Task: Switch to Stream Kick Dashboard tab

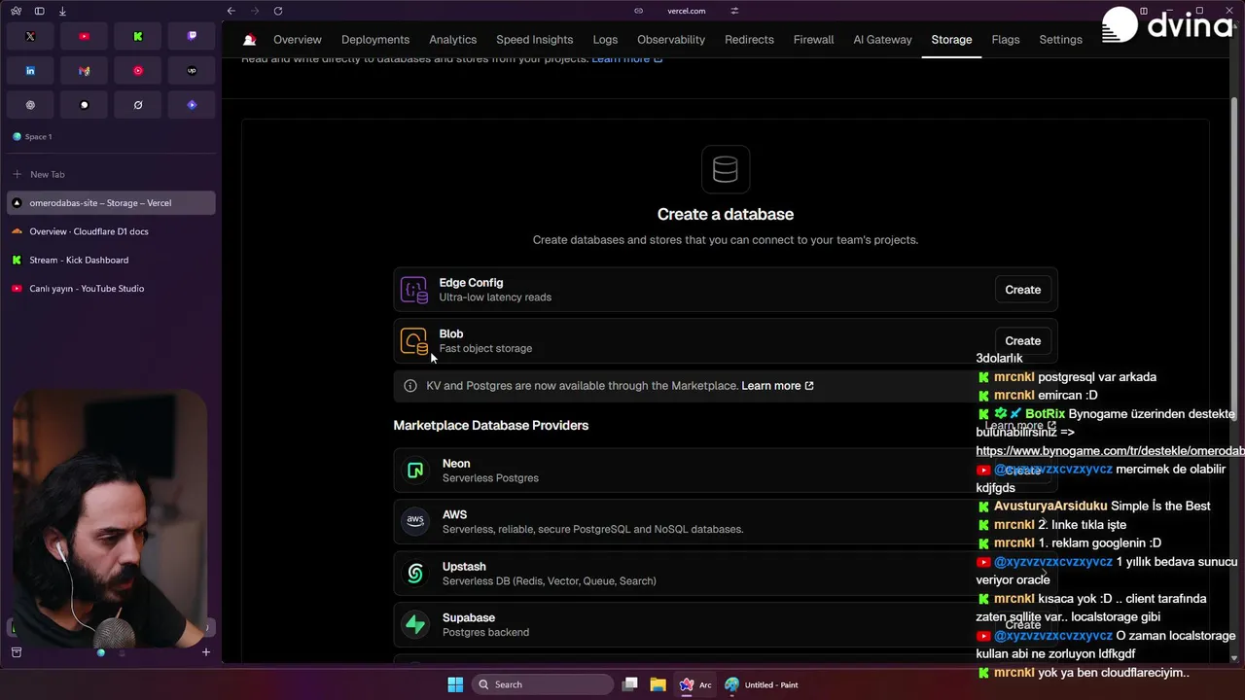Action: (x=110, y=261)
